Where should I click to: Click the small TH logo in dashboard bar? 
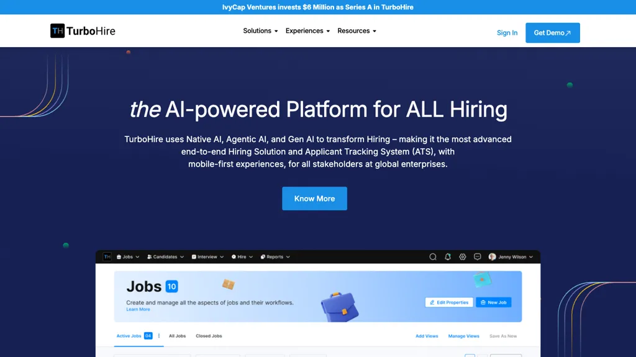[x=107, y=257]
